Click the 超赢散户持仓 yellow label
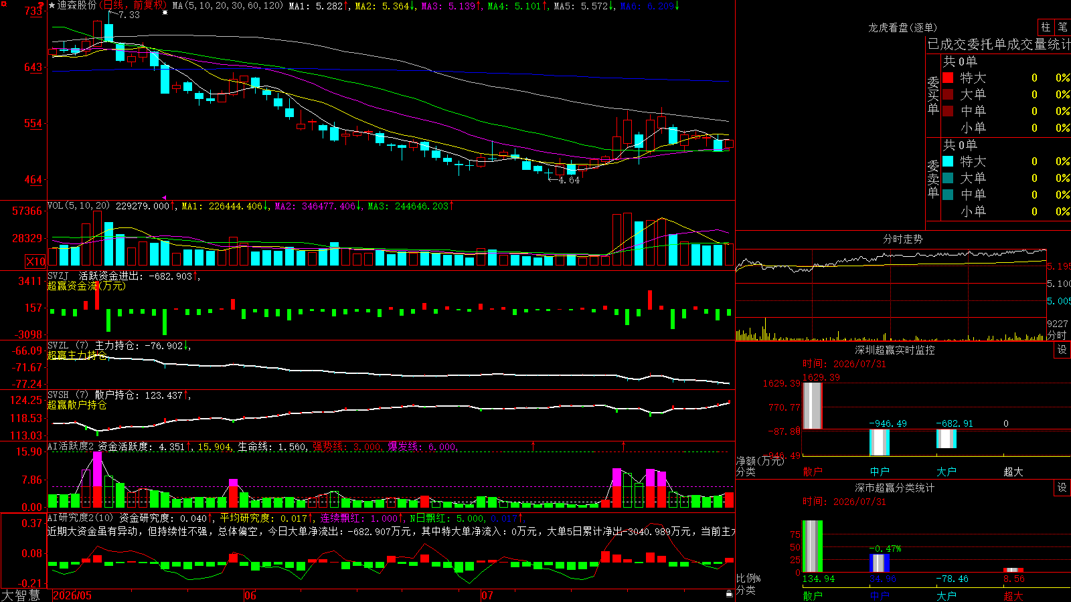1071x602 pixels. [77, 405]
